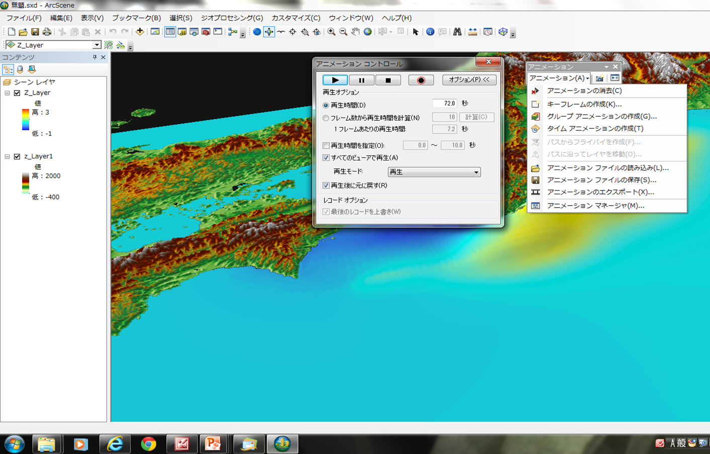This screenshot has width=710, height=454.
Task: Click the Add Data icon
Action: pos(140,32)
